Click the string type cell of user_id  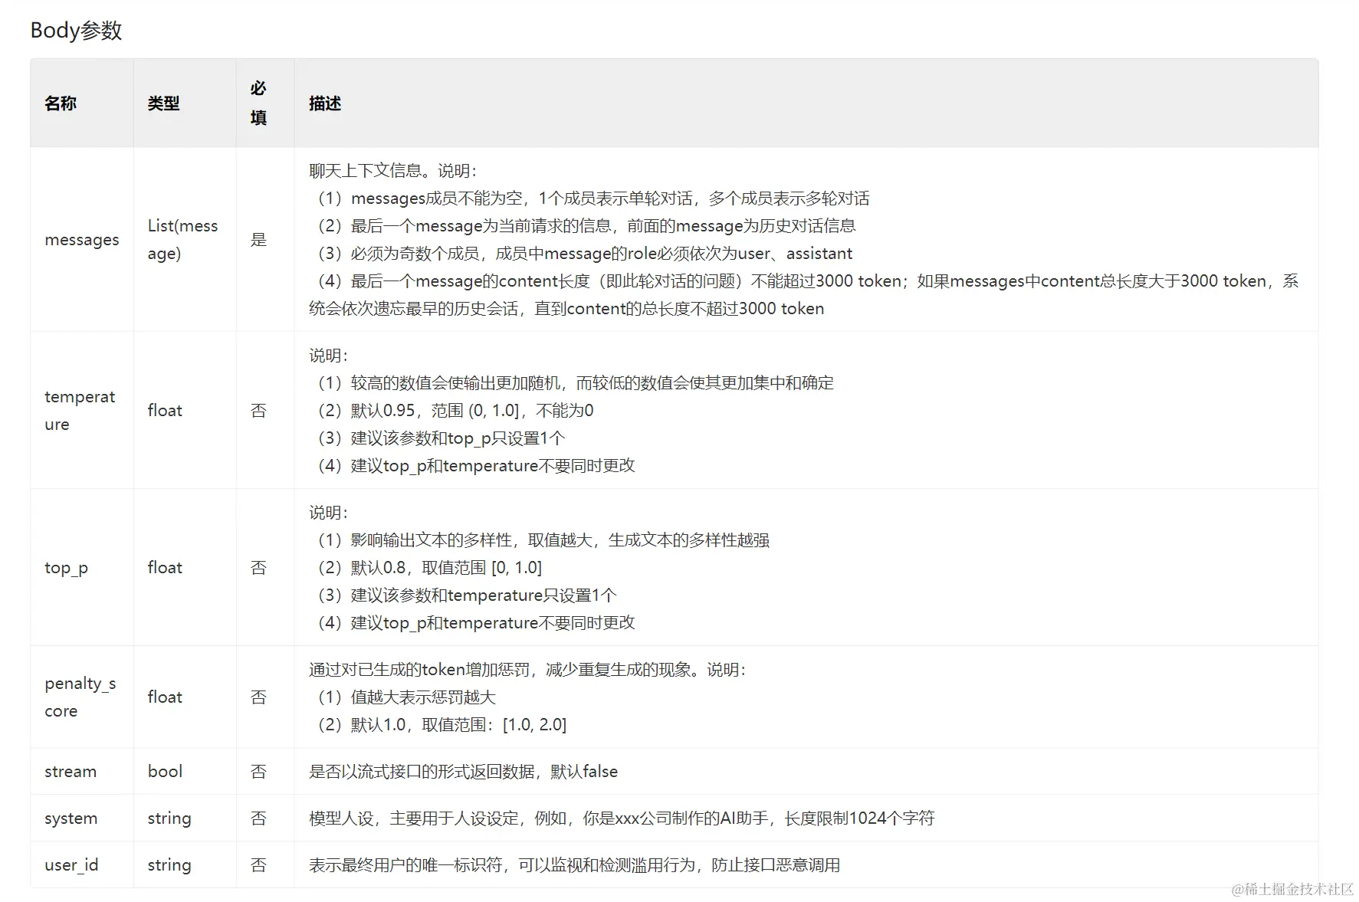tap(168, 864)
